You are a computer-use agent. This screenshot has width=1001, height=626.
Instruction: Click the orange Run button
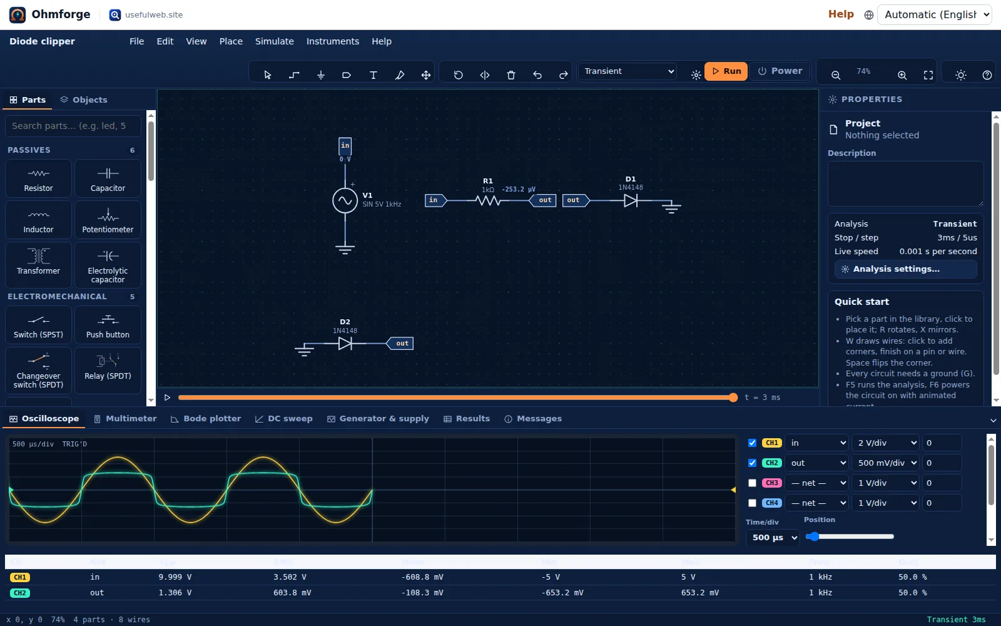click(726, 71)
